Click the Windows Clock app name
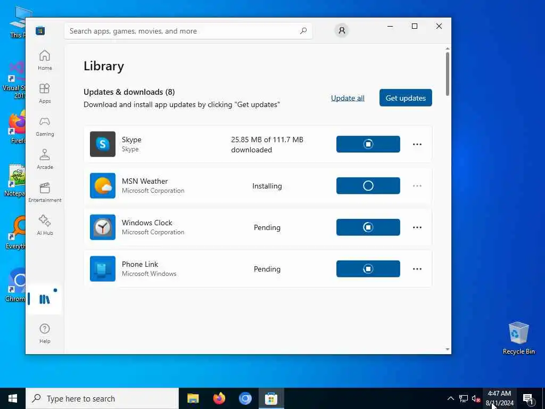 147,223
